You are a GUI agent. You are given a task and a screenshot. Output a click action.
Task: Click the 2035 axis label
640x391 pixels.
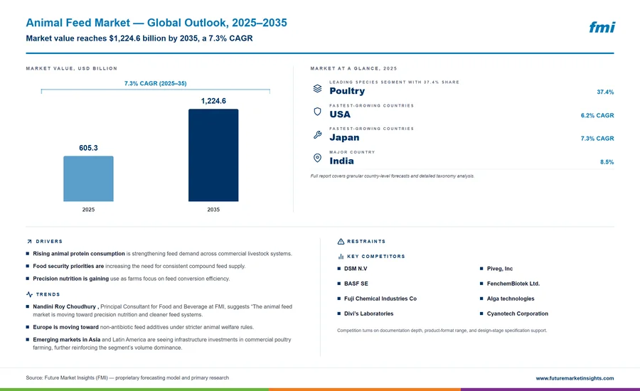point(213,210)
